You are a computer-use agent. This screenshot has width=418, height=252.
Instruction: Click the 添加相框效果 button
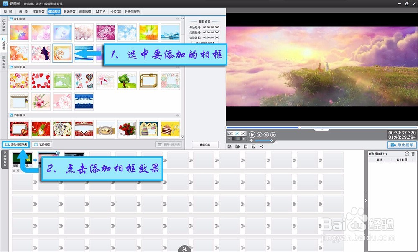pos(15,144)
